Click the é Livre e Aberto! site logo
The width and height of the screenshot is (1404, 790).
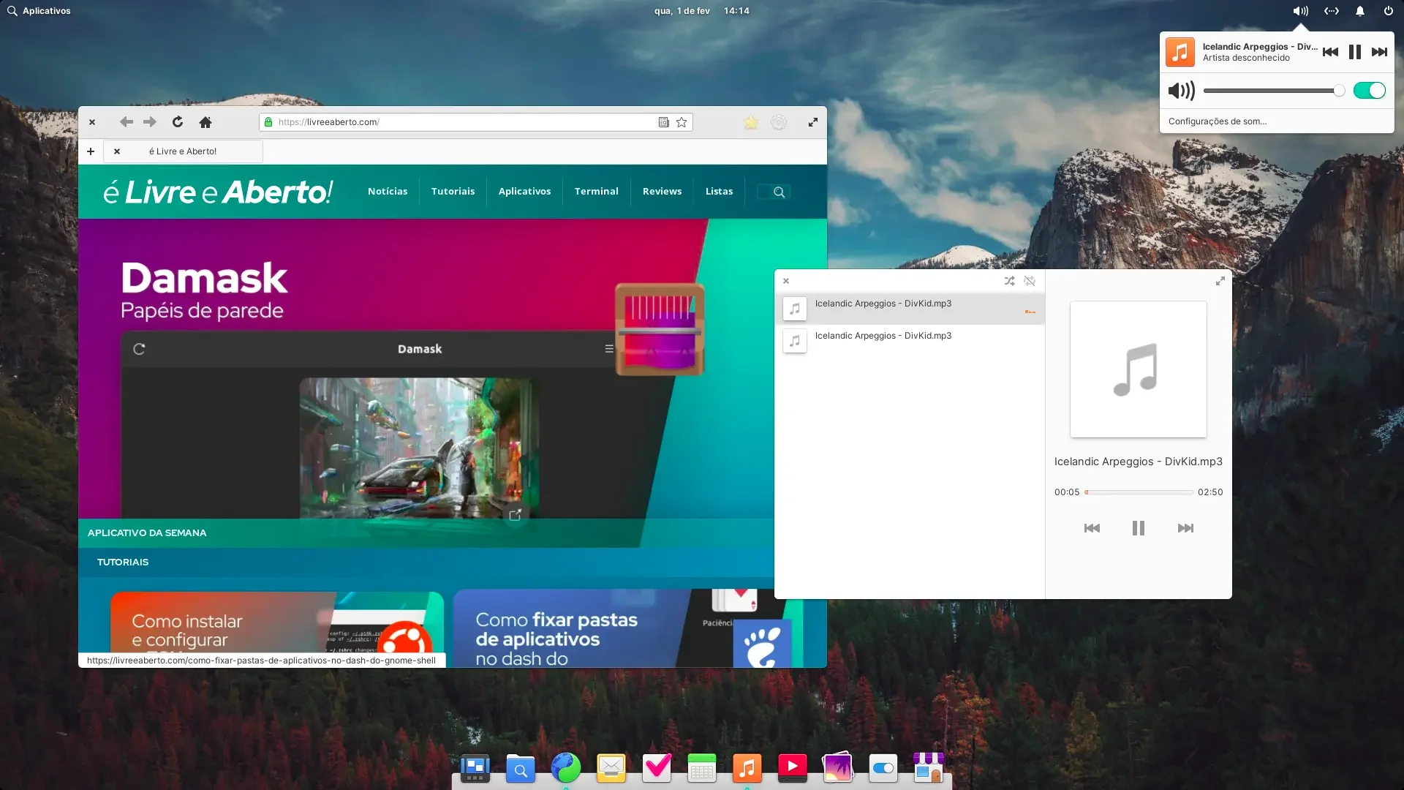click(218, 192)
